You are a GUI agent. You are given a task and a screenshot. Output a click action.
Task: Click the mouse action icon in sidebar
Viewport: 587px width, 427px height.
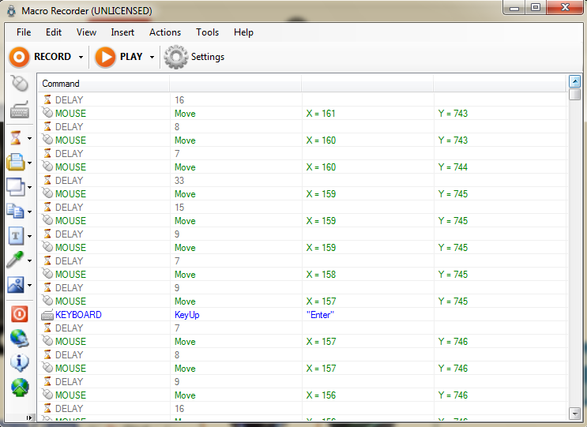click(x=20, y=83)
